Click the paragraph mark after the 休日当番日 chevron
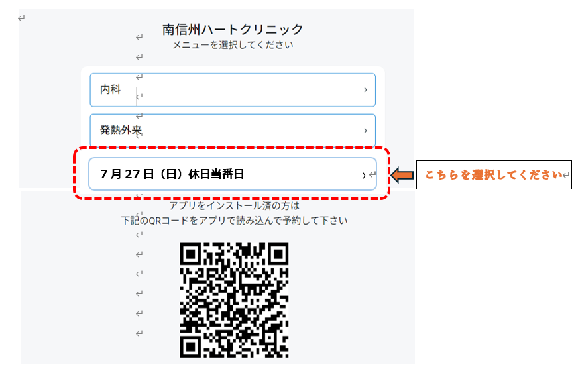The image size is (572, 373). pos(372,175)
